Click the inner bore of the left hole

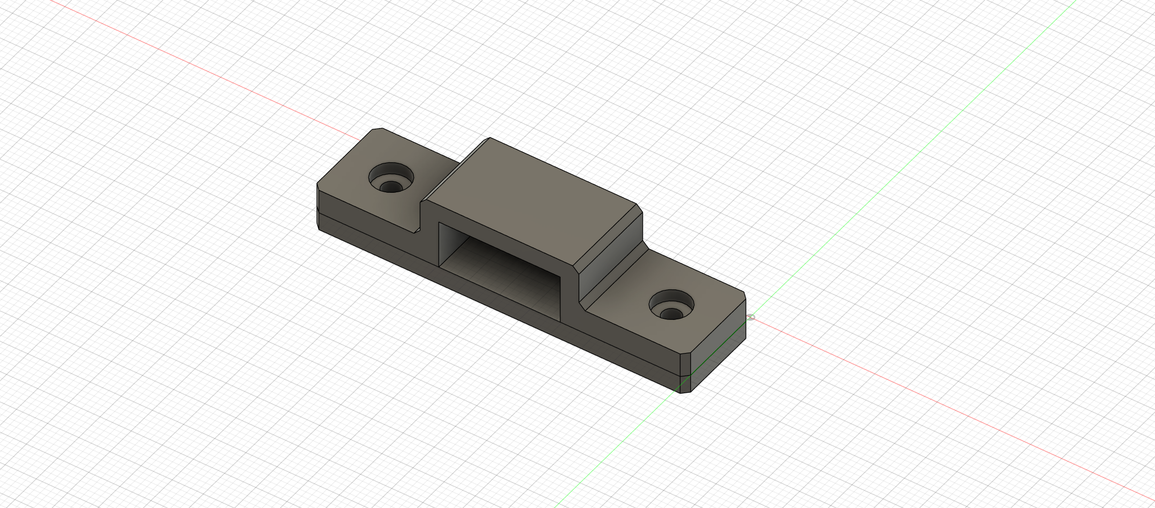391,186
